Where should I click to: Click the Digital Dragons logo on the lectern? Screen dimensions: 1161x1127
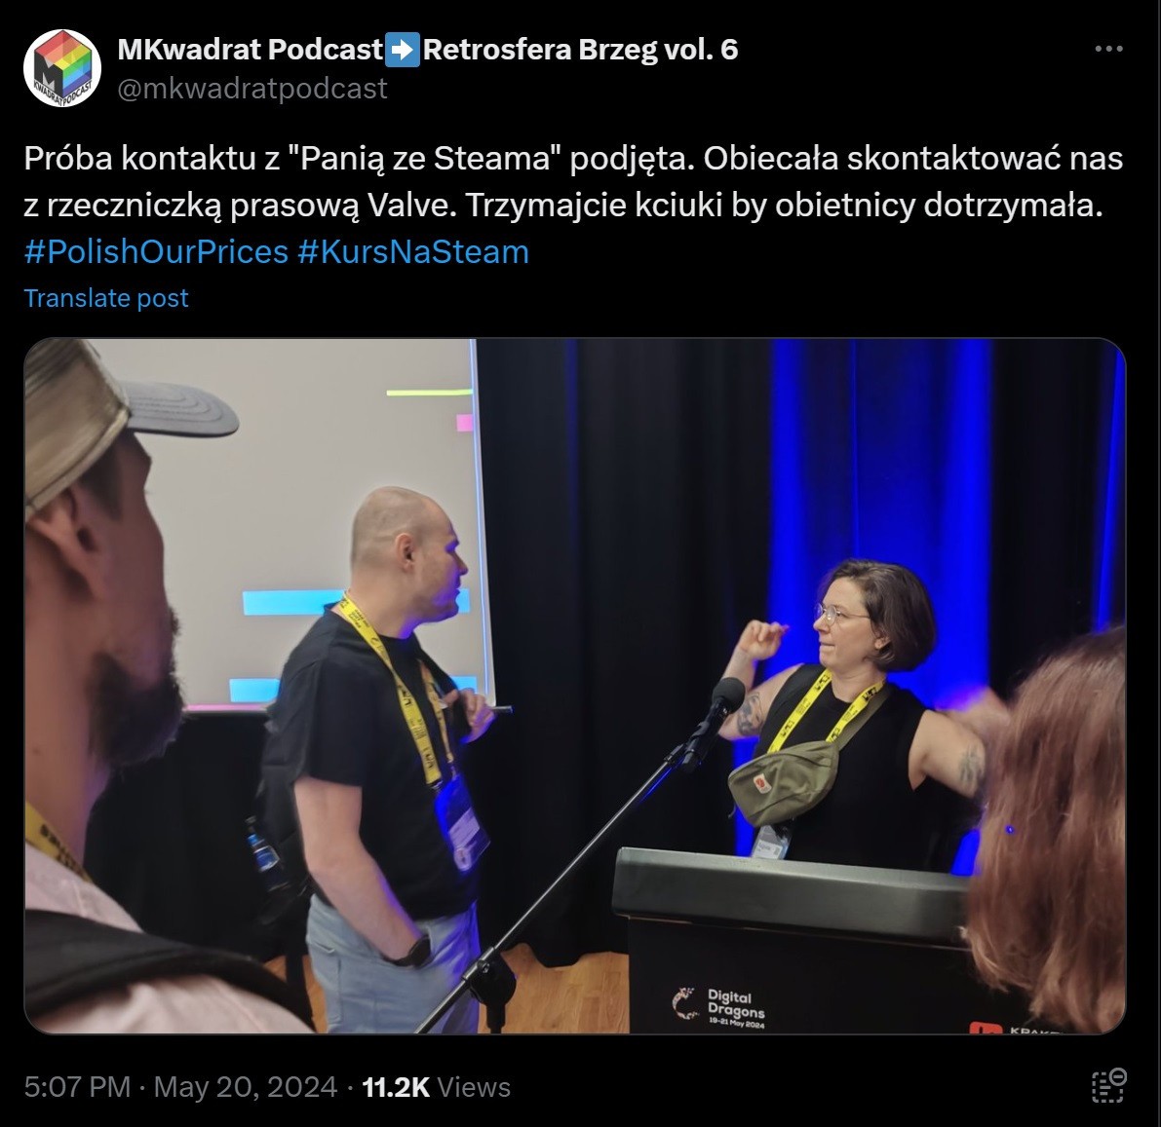pyautogui.click(x=719, y=1008)
